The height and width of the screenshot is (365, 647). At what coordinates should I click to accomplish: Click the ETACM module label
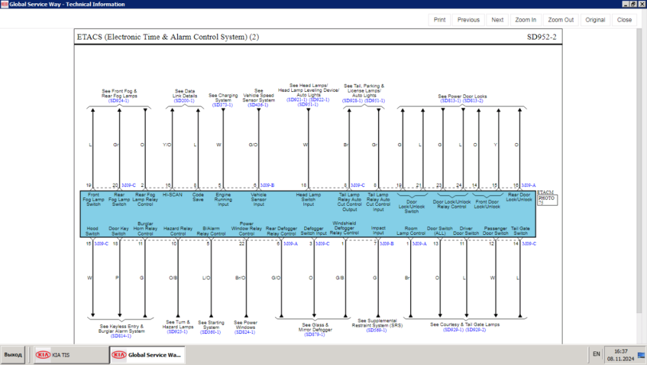(545, 192)
